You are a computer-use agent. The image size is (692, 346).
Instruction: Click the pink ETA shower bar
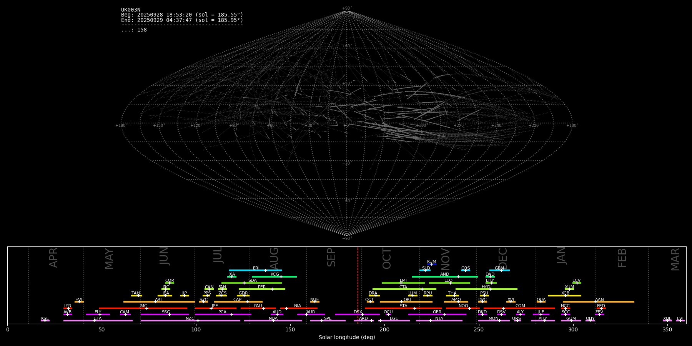pyautogui.click(x=98, y=321)
